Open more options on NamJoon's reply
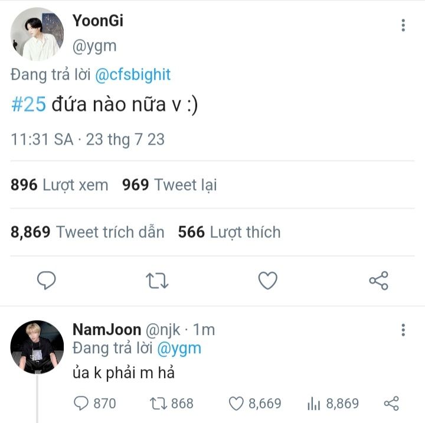The image size is (425, 423). (403, 330)
